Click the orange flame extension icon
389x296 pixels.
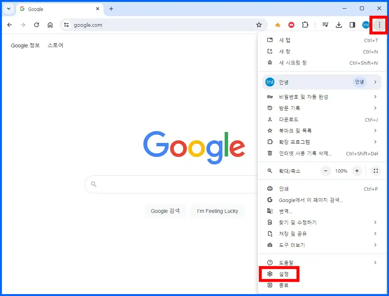[x=277, y=25]
